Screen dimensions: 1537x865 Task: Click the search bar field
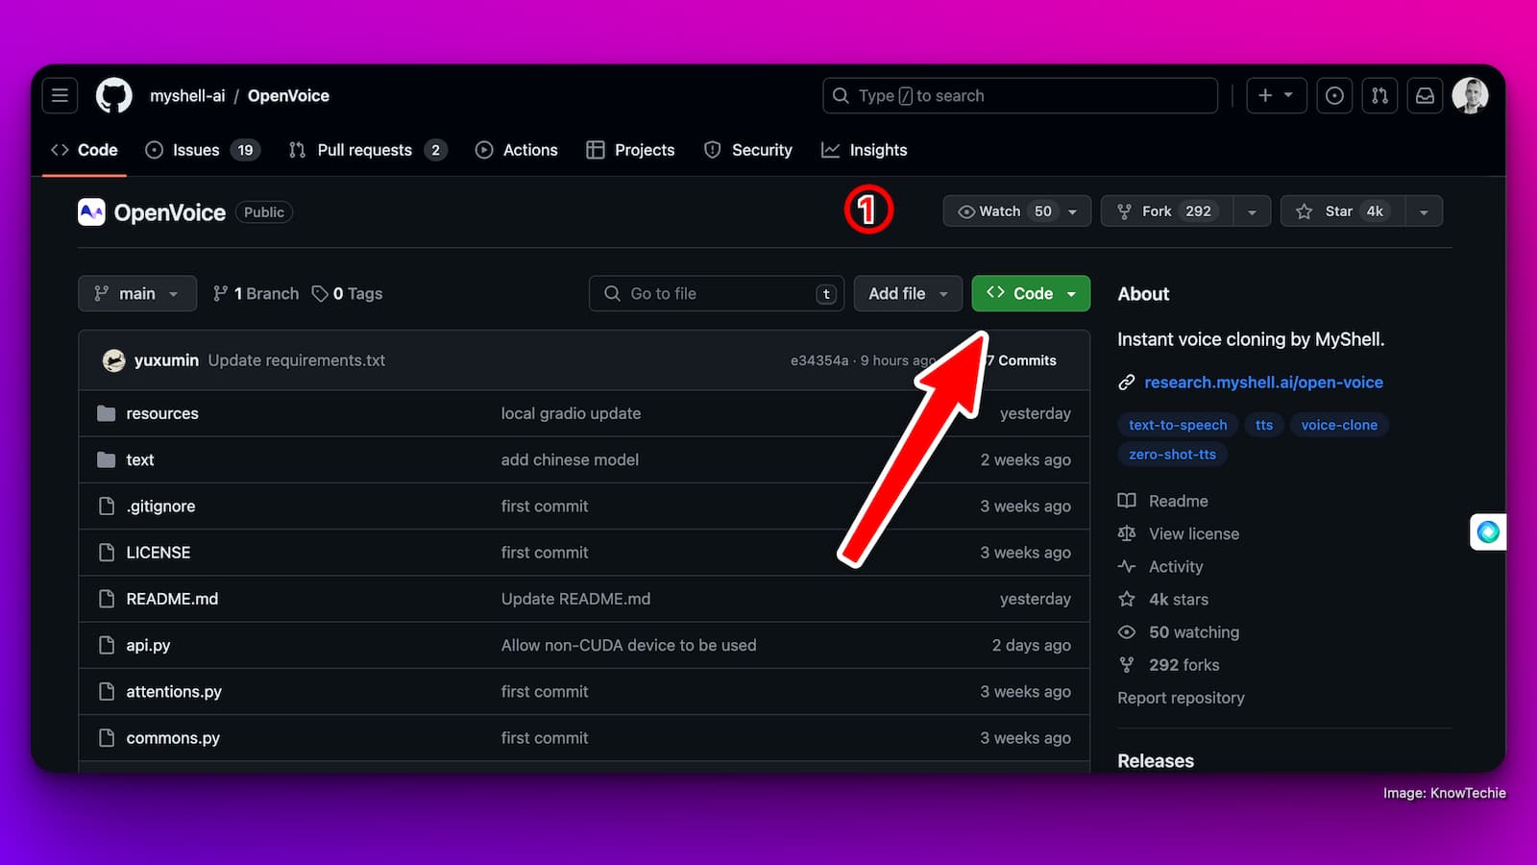1020,95
